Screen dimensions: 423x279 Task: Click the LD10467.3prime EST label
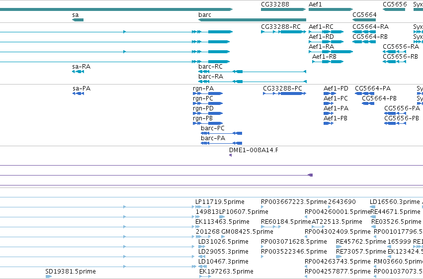click(x=223, y=262)
